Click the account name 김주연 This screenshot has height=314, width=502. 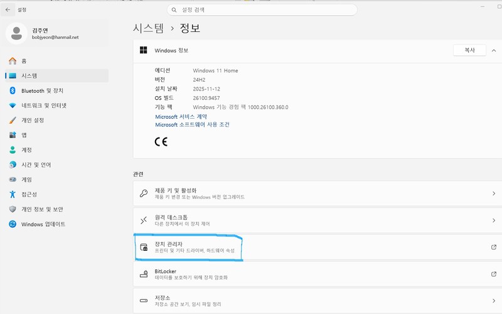point(40,30)
